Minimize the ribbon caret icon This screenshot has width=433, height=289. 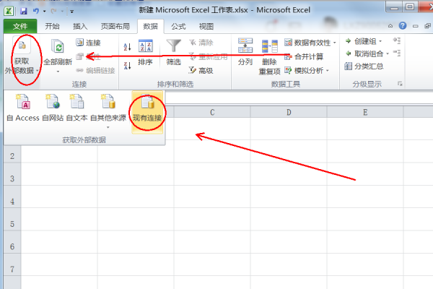[x=390, y=26]
